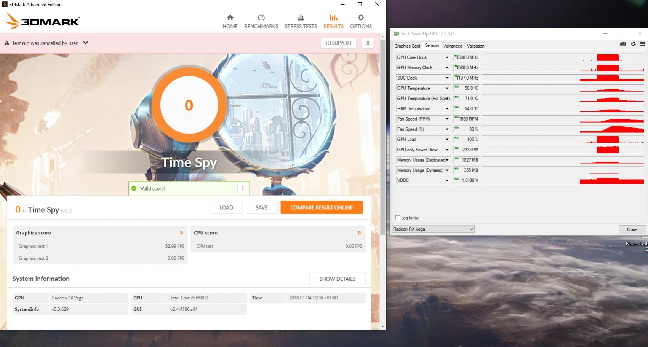648x347 pixels.
Task: Open the GPU-Z Validation tab
Action: [x=475, y=46]
